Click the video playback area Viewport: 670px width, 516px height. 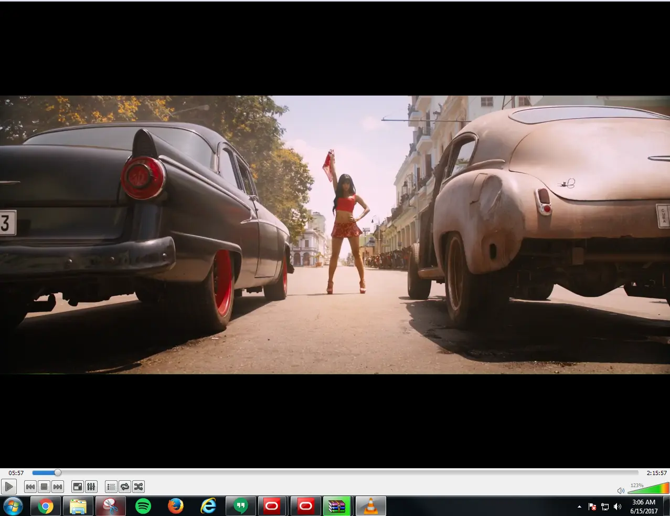tap(335, 235)
